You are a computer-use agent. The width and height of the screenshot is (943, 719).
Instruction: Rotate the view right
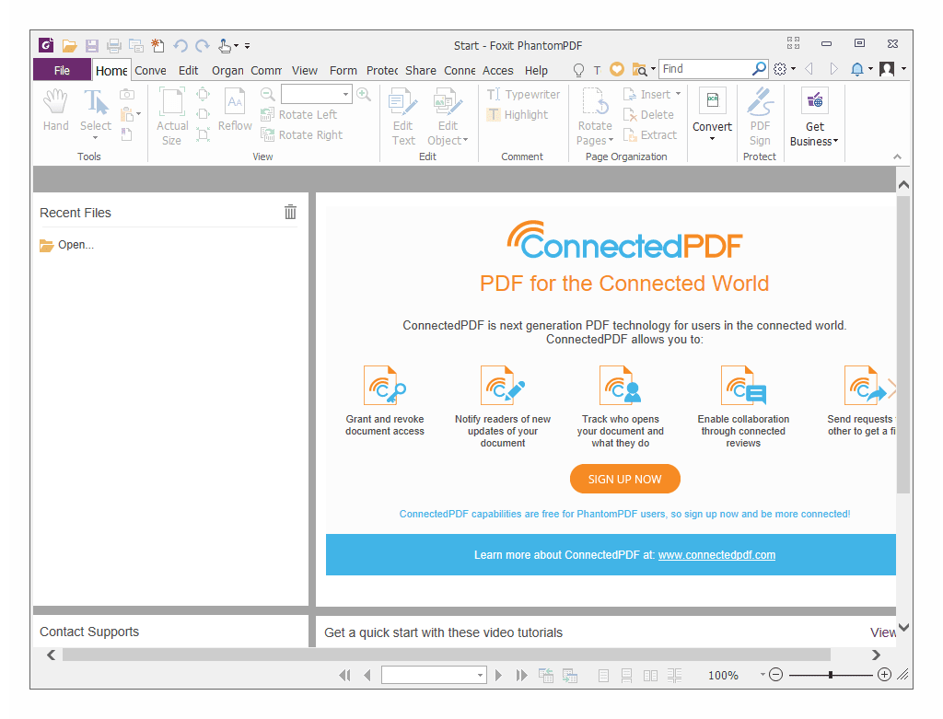(302, 135)
